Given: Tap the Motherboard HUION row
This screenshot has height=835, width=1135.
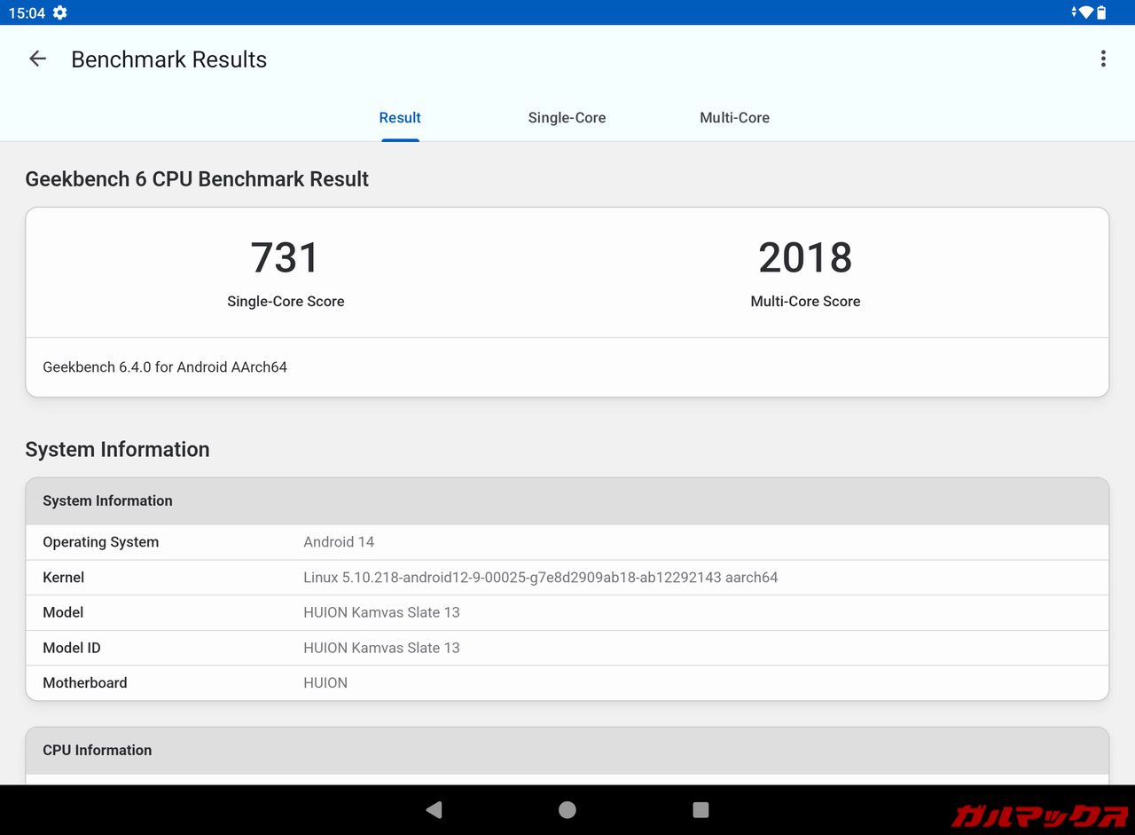Looking at the screenshot, I should point(567,682).
